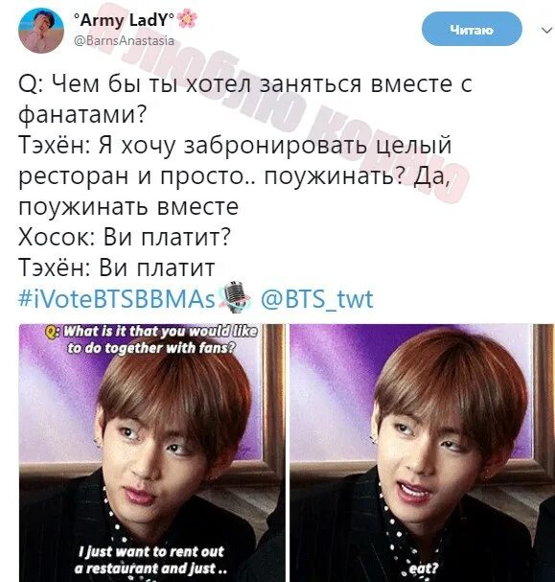Click the question caption in the left image
Image resolution: width=555 pixels, height=582 pixels.
(x=151, y=339)
